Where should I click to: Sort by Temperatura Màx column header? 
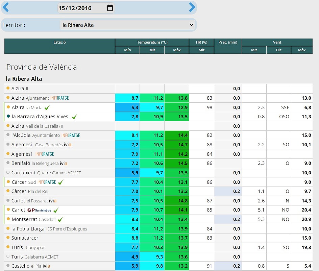click(x=177, y=50)
